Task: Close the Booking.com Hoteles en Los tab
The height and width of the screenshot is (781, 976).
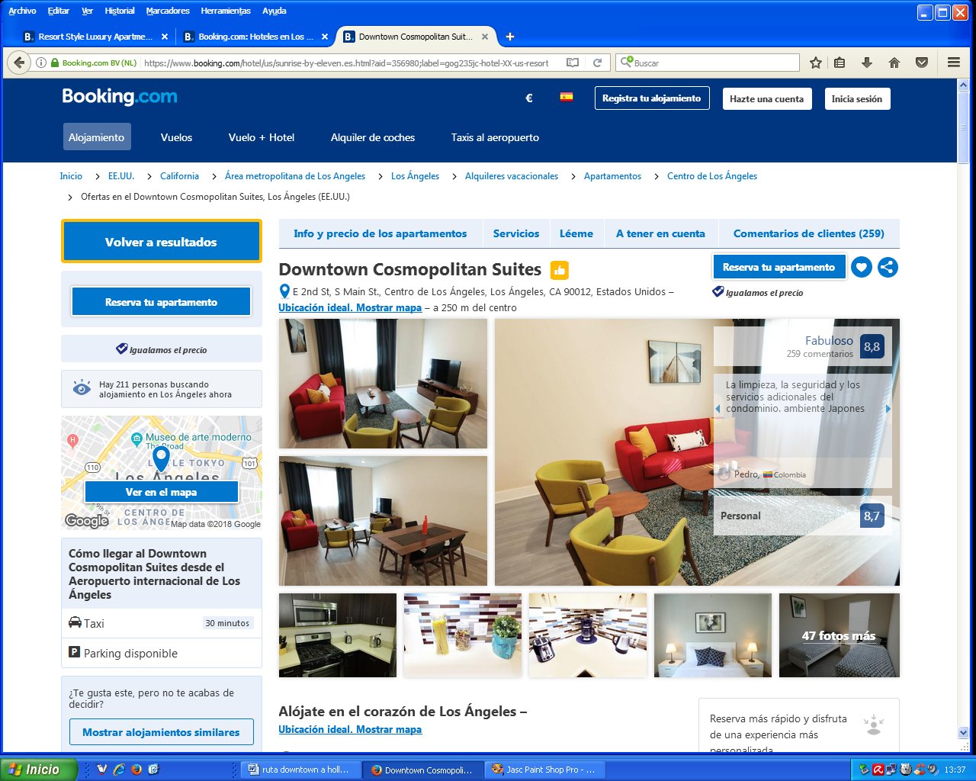Action: point(325,37)
